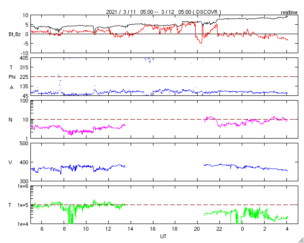
Task: Click the '18' hour tick on the UT axis
Action: (x=175, y=229)
